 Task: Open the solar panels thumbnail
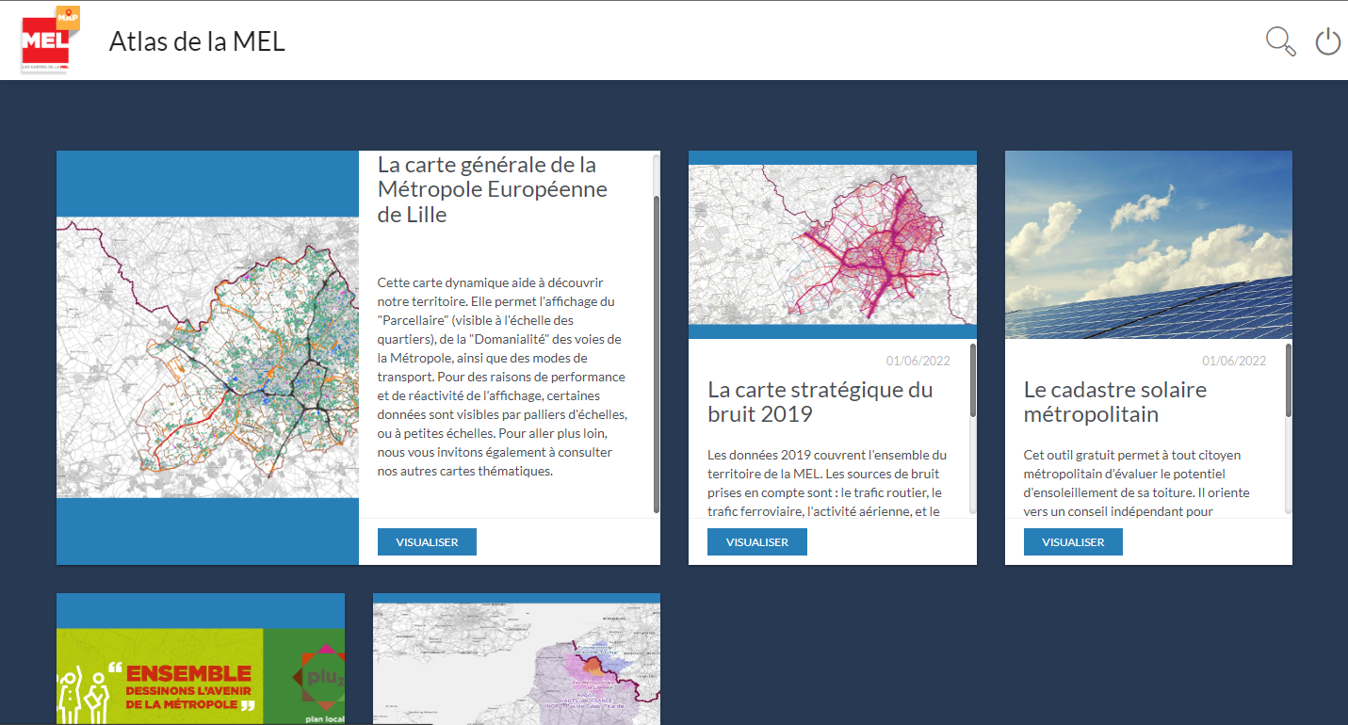pyautogui.click(x=1148, y=245)
